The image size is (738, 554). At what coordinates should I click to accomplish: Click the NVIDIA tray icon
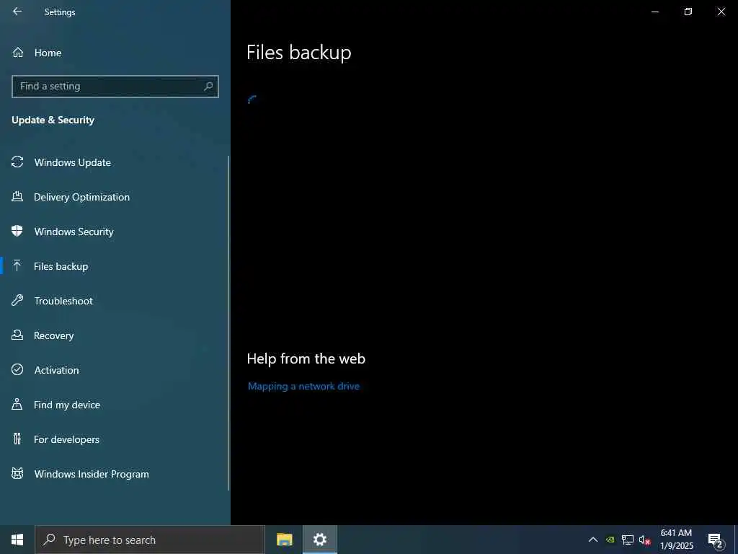point(610,540)
